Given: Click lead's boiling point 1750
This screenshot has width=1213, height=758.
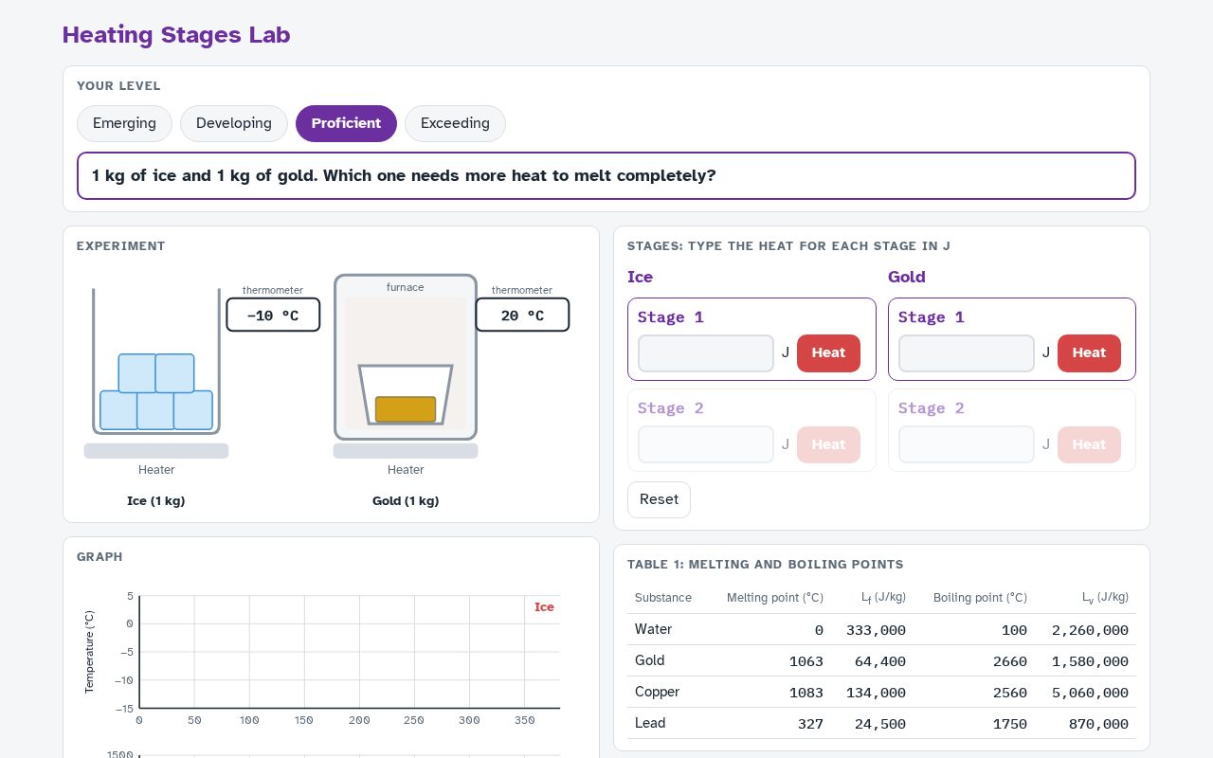Looking at the screenshot, I should 1010,724.
